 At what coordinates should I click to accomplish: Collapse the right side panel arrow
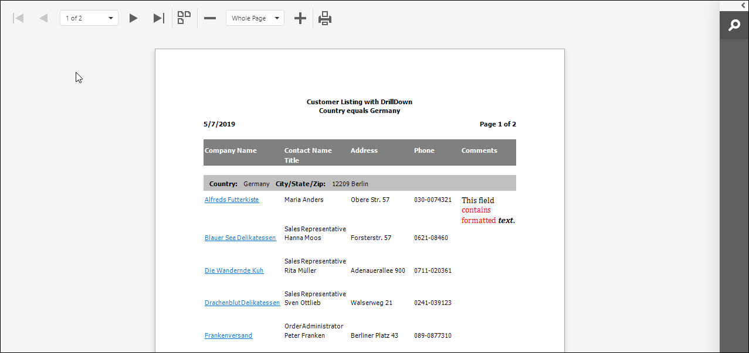735,5
